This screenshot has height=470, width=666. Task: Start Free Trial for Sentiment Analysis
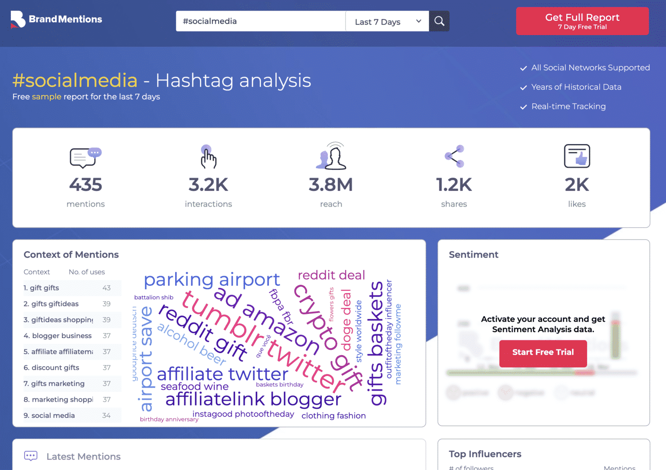(x=543, y=353)
